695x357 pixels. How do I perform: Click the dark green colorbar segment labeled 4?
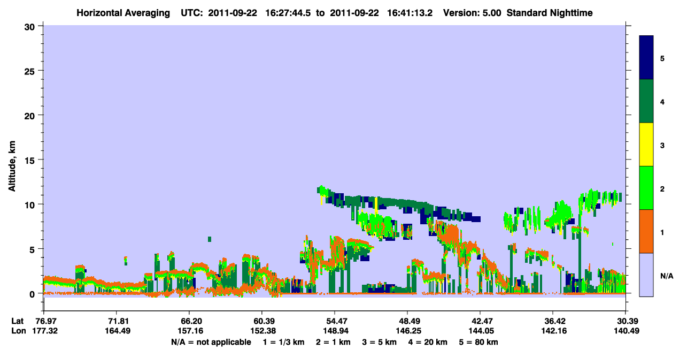[x=646, y=101]
